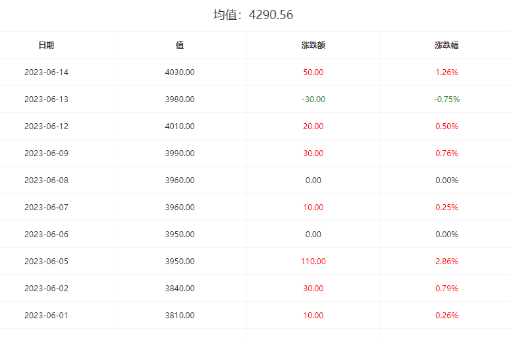This screenshot has width=511, height=338.
Task: Select the 2023-06-13 date cell
Action: tap(46, 99)
